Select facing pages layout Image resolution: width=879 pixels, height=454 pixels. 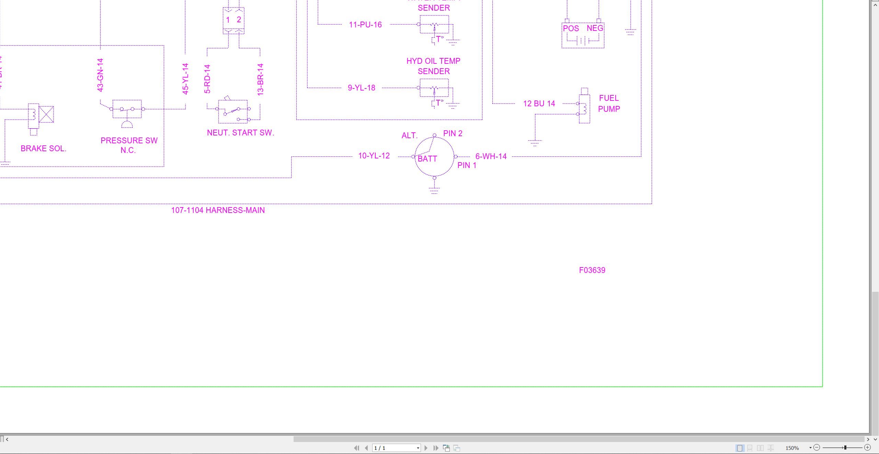[760, 448]
